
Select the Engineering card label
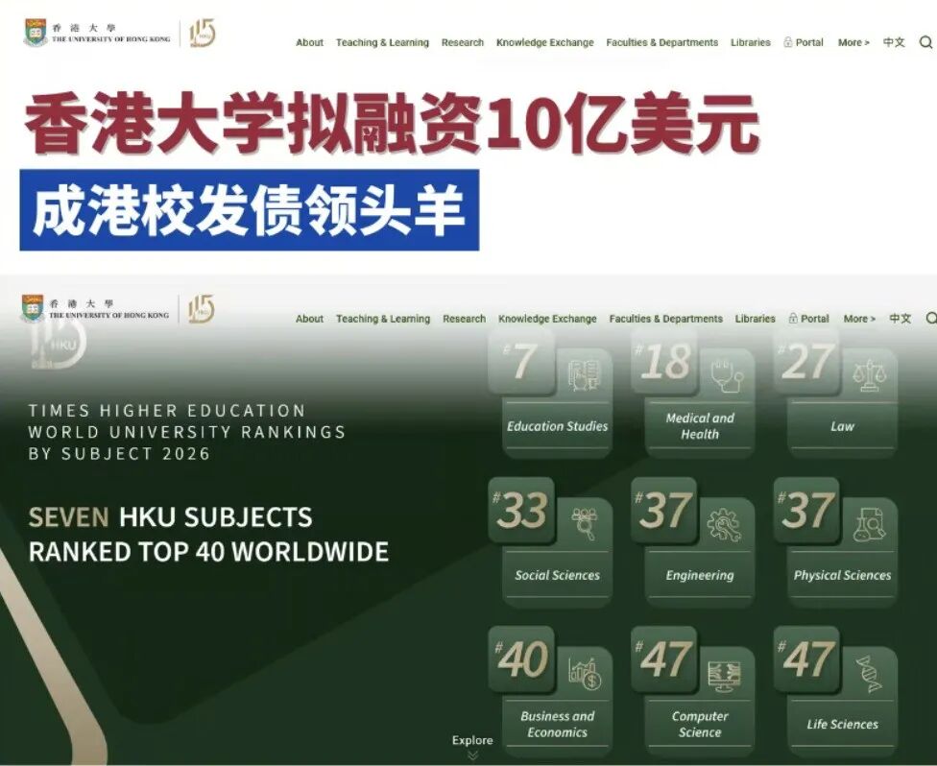(x=700, y=575)
